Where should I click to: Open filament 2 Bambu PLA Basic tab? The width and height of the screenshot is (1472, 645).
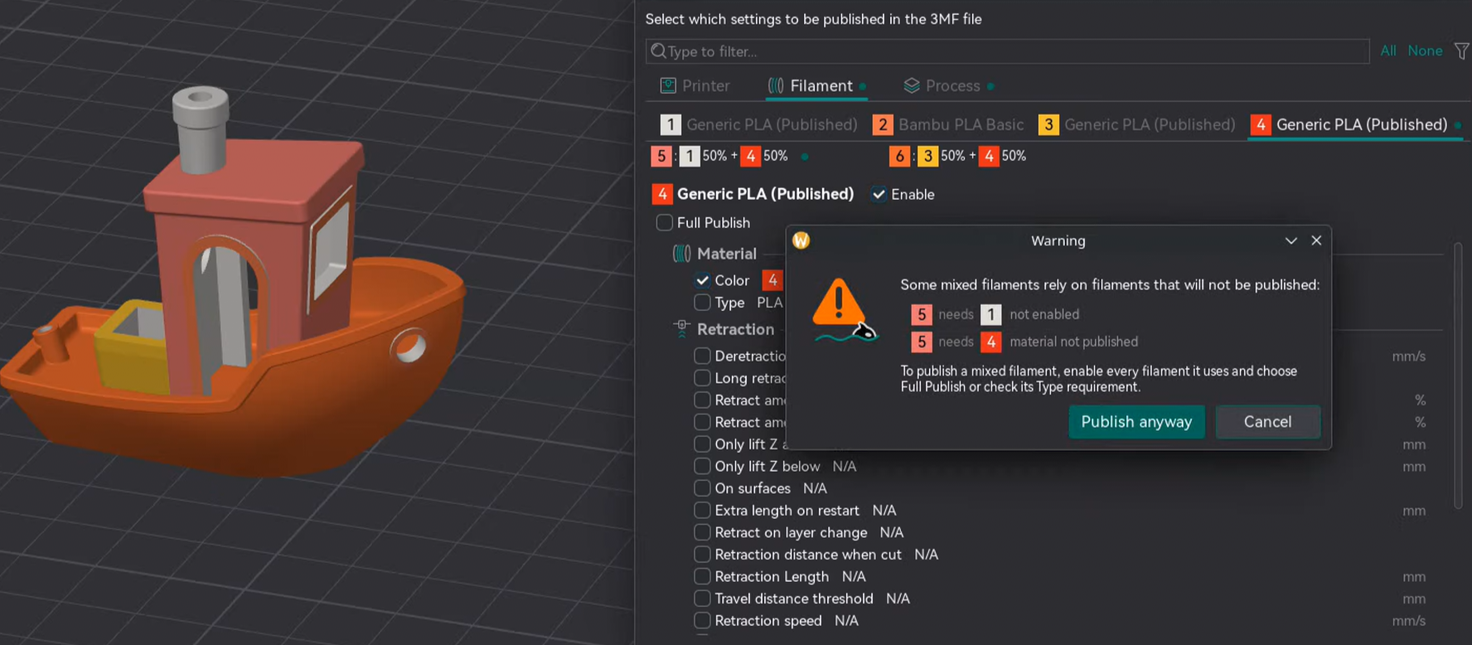pyautogui.click(x=948, y=124)
